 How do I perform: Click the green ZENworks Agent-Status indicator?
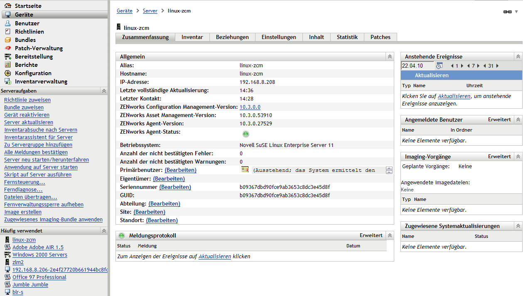coord(246,134)
